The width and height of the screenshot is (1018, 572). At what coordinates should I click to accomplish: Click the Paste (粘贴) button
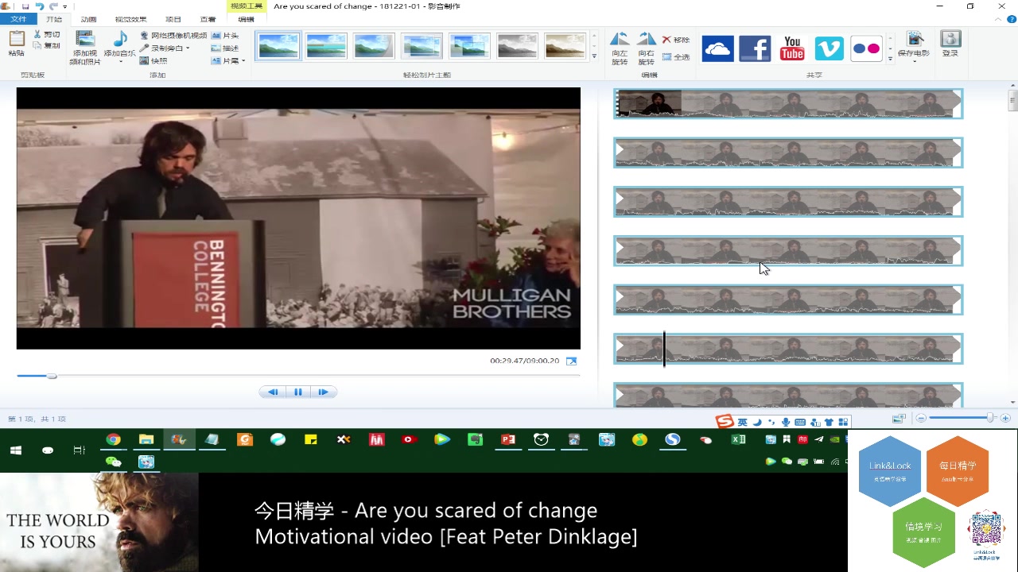(16, 44)
